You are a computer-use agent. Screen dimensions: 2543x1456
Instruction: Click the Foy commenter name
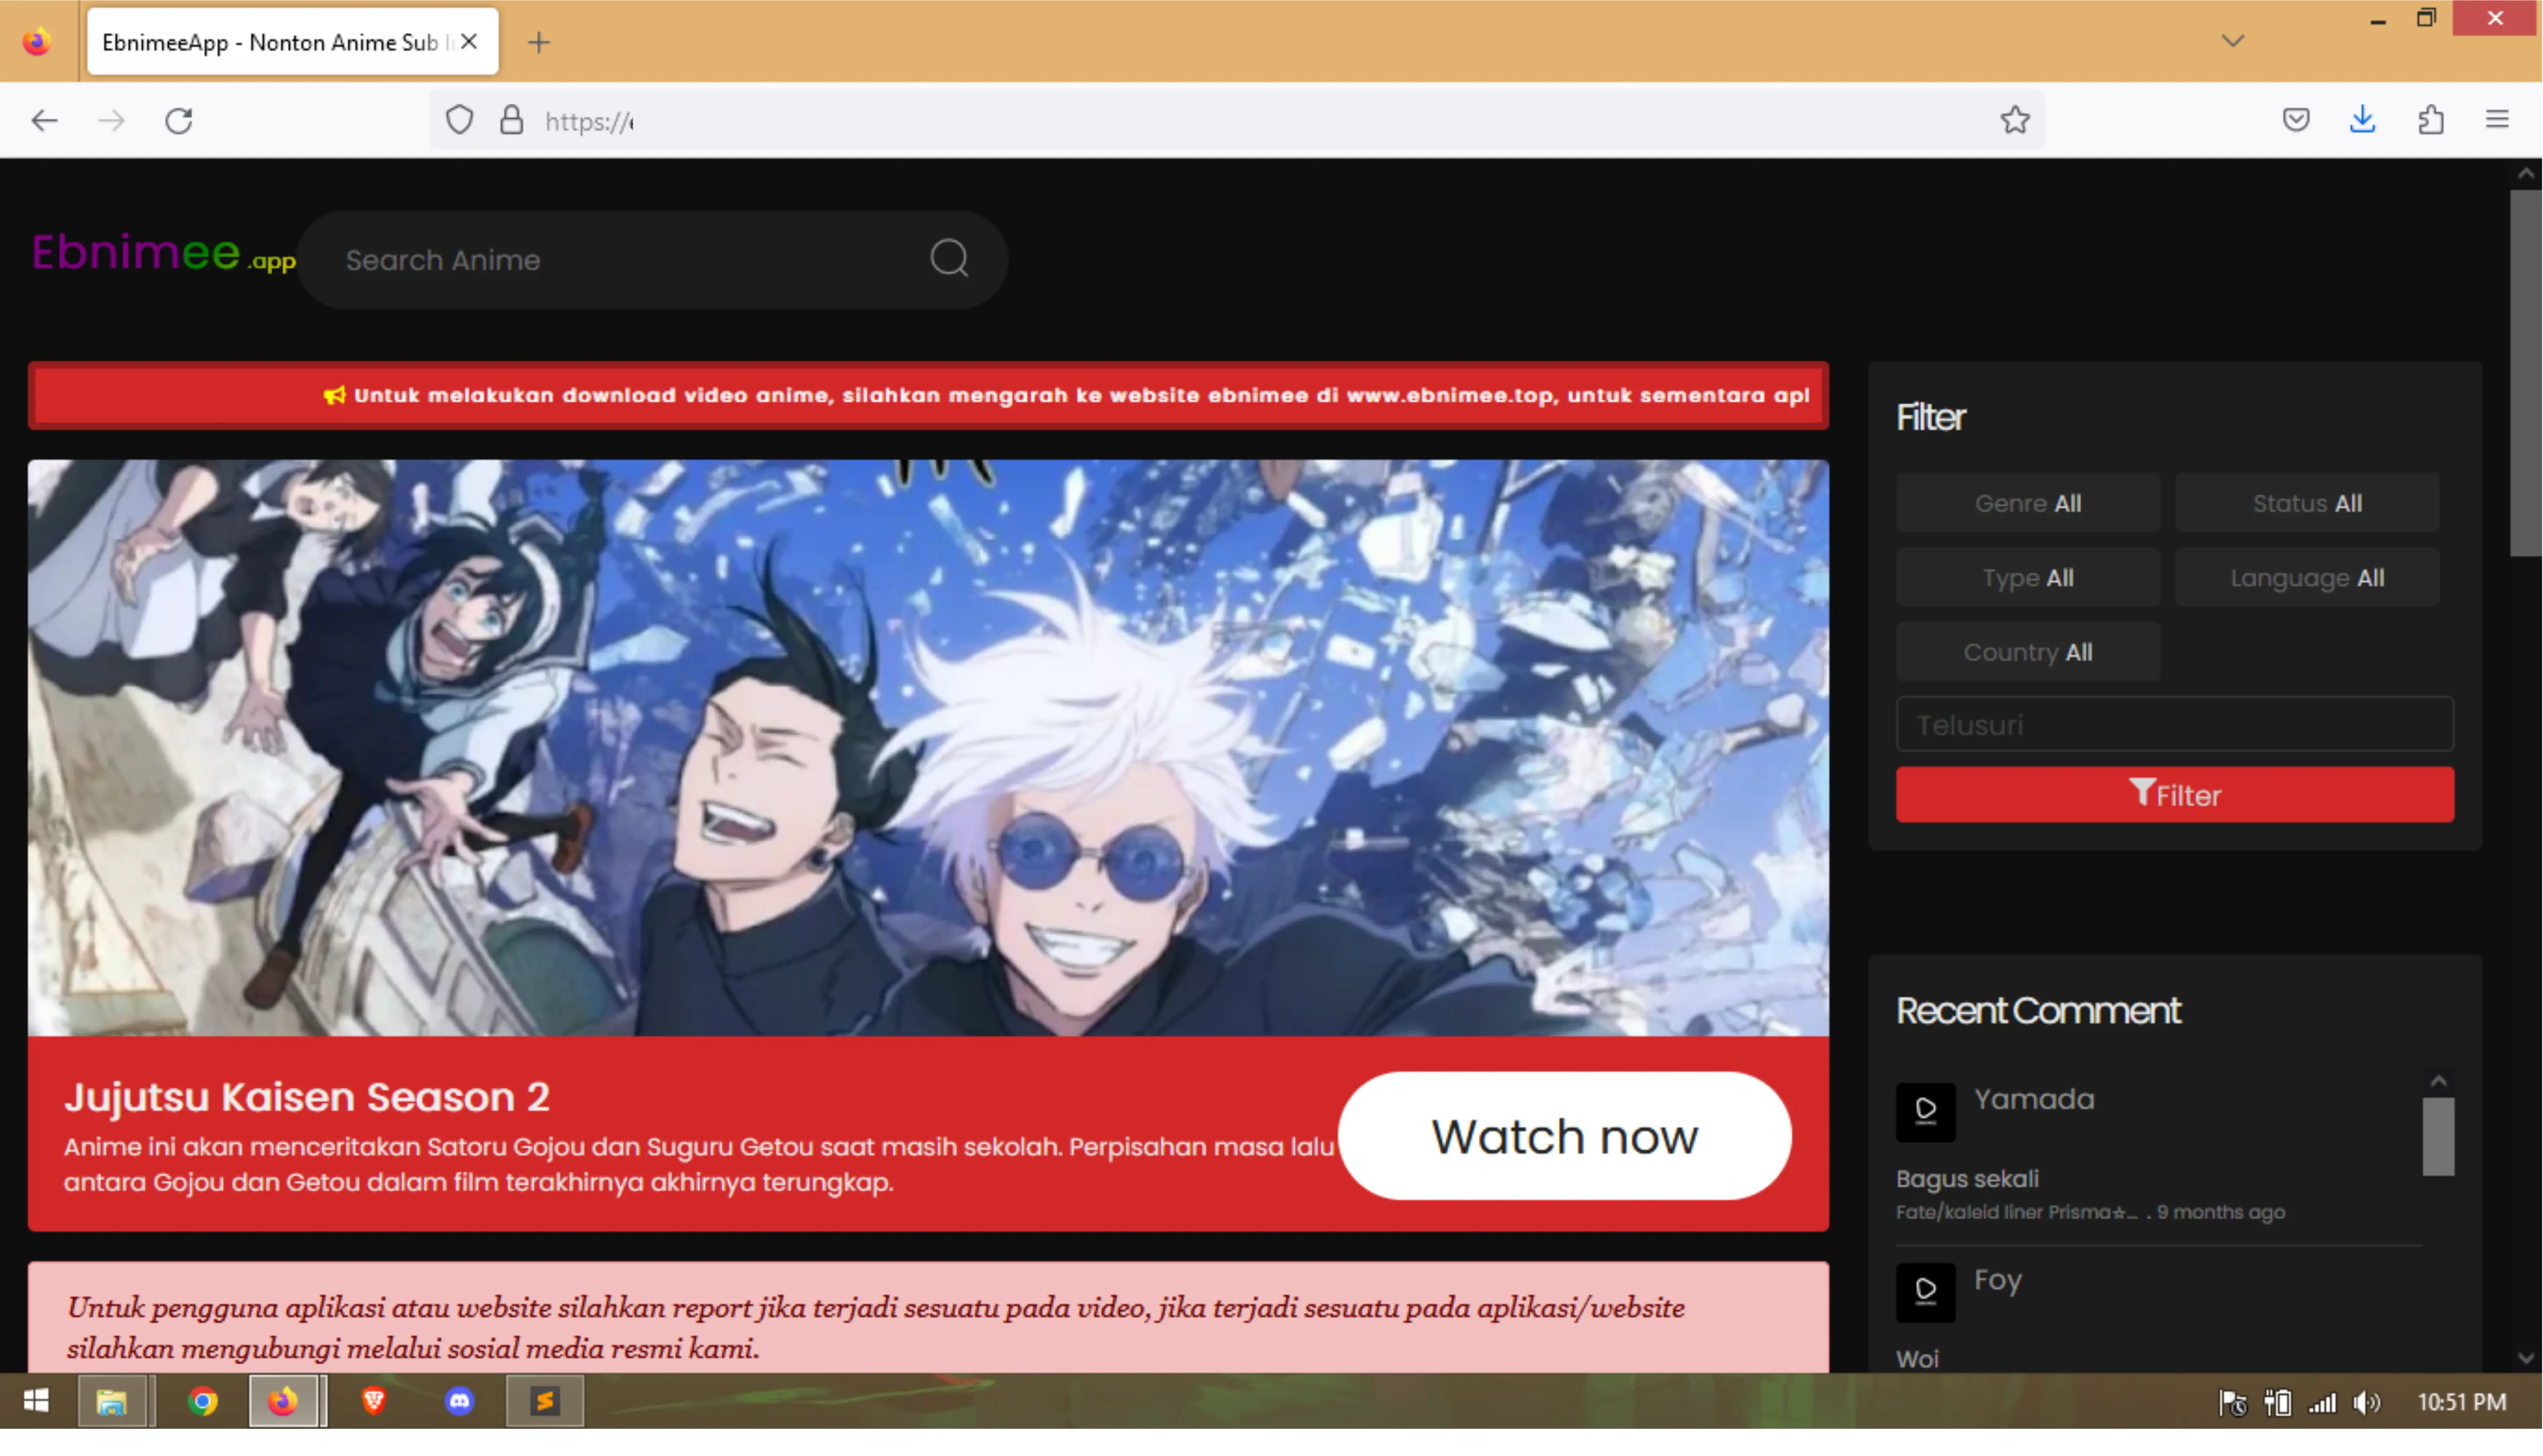pos(1998,1281)
